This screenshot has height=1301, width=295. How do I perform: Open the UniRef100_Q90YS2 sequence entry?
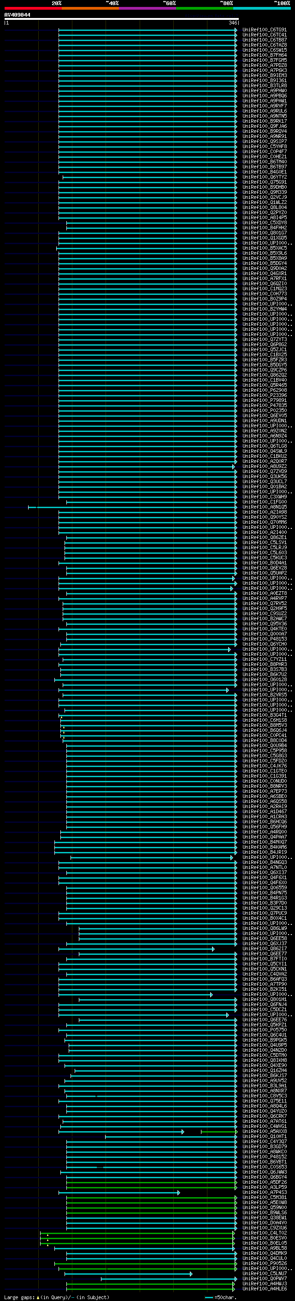pos(264,517)
